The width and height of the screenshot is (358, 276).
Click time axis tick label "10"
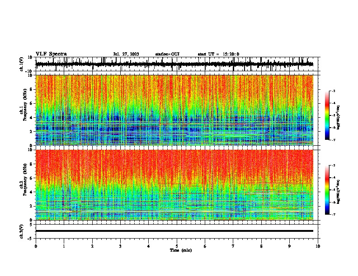click(x=318, y=246)
